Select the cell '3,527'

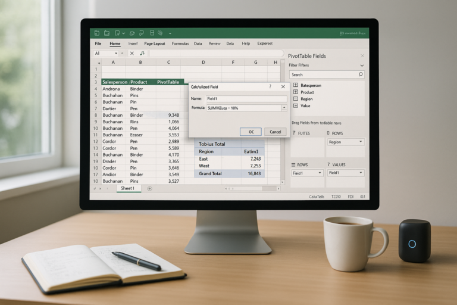[168, 181]
